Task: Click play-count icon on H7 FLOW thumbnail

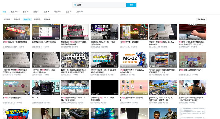Action: click(x=34, y=94)
